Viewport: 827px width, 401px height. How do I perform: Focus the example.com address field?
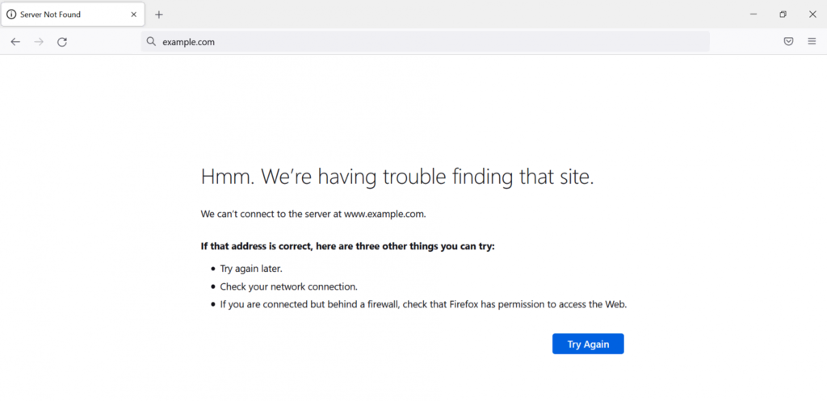tap(404, 42)
